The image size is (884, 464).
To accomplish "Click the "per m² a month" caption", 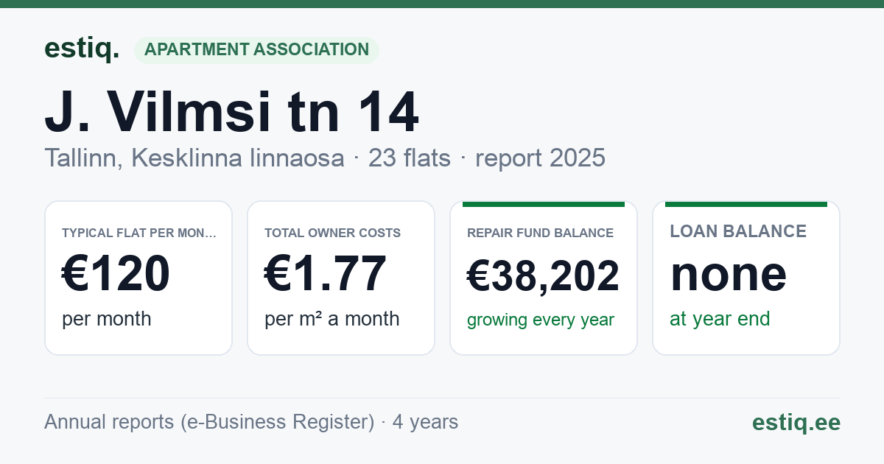I will tap(331, 319).
